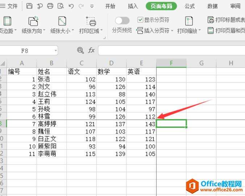Click the Print icon in quick access toolbar
245x196 pixels.
pyautogui.click(x=50, y=6)
